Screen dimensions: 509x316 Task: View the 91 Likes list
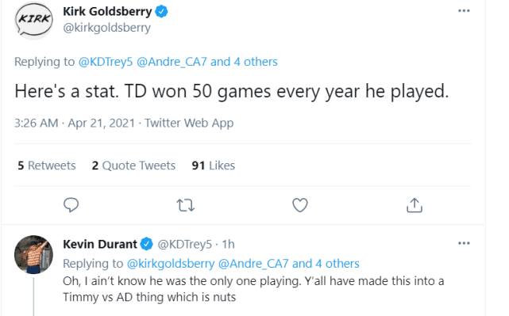tap(214, 166)
